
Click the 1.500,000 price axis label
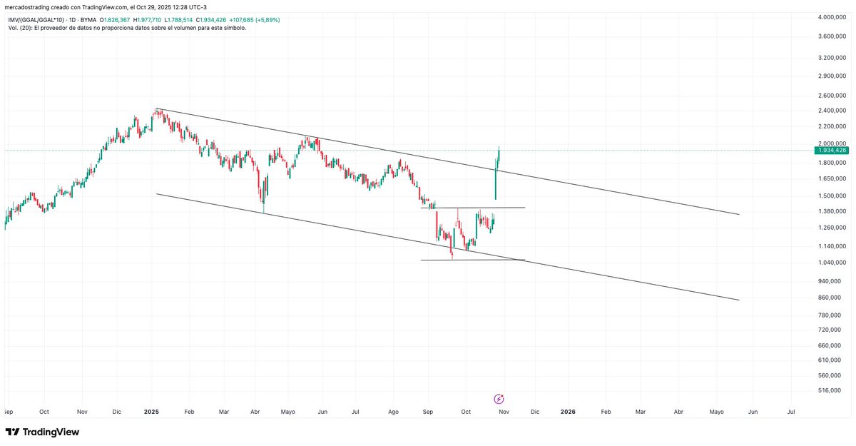click(832, 196)
